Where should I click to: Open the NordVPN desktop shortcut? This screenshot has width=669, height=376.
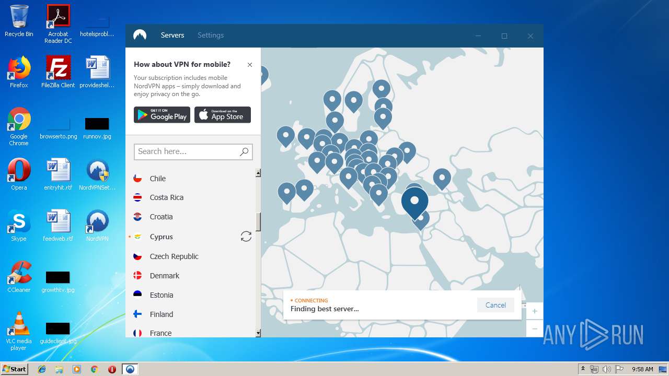(97, 226)
